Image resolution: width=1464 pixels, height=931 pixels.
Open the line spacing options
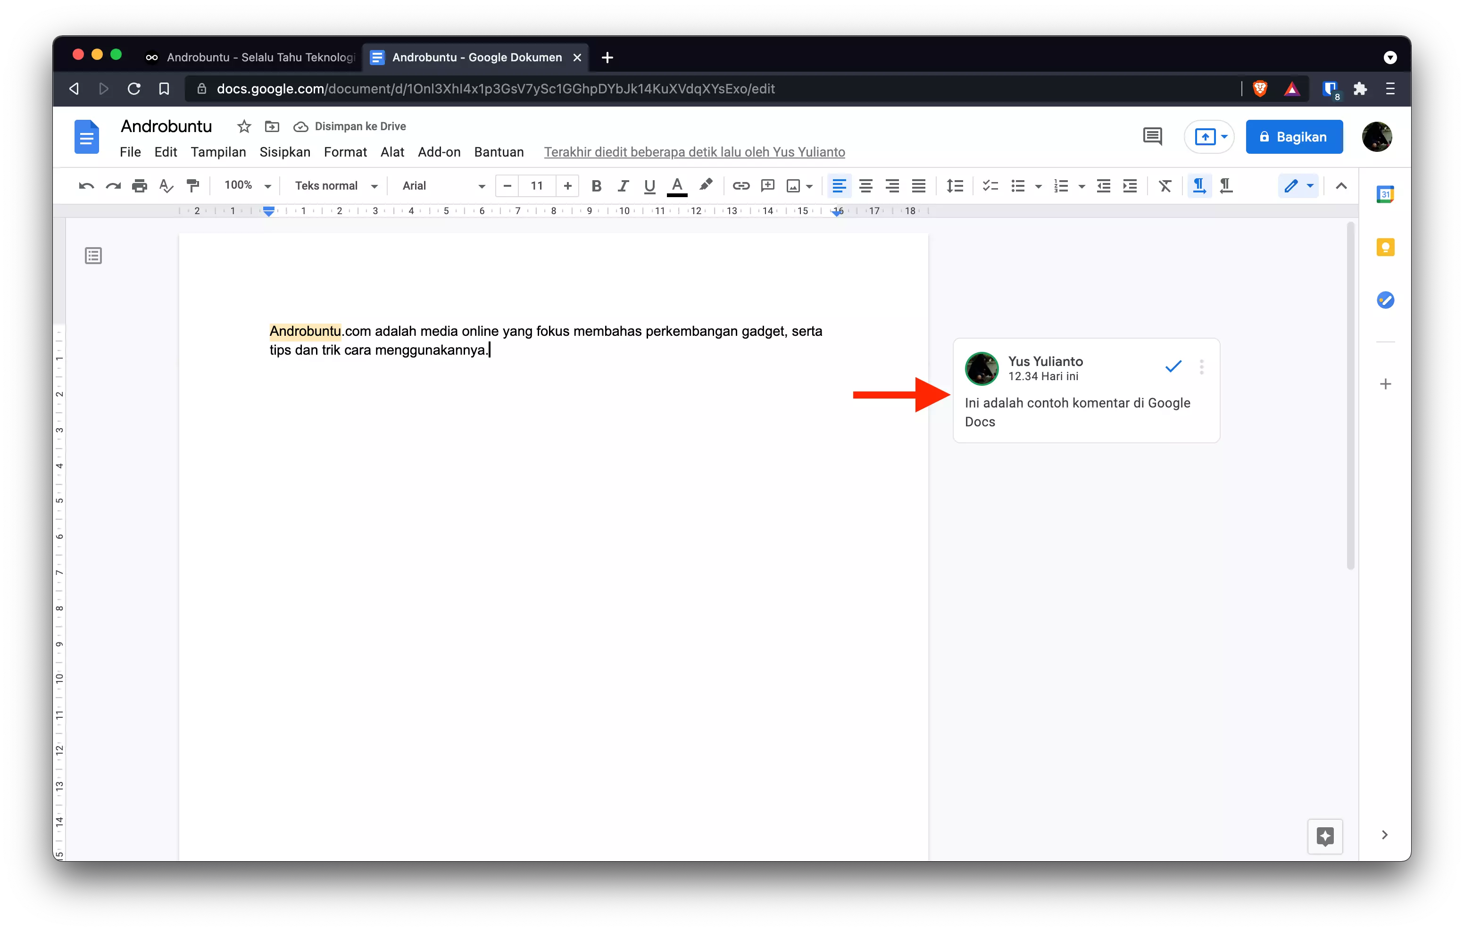pos(955,185)
